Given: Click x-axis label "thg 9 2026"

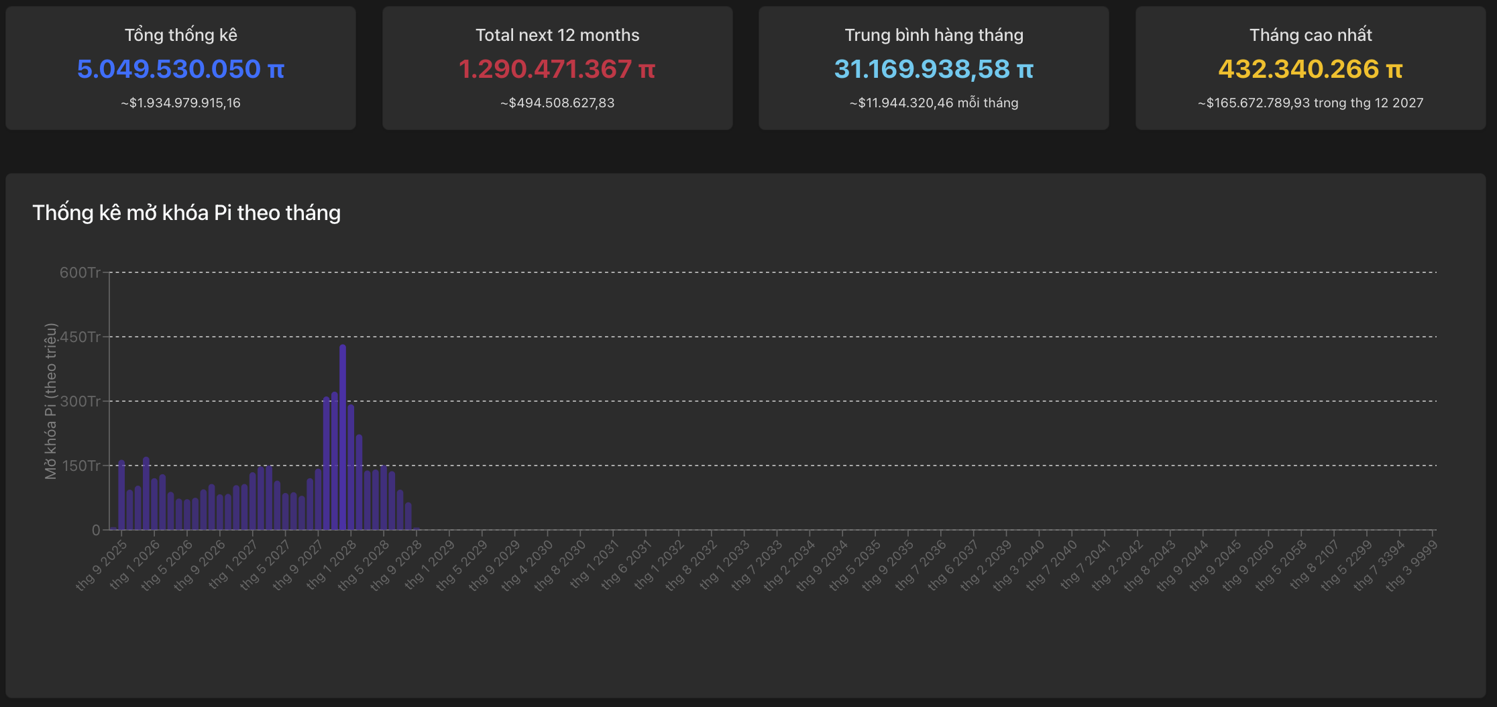Looking at the screenshot, I should [200, 565].
